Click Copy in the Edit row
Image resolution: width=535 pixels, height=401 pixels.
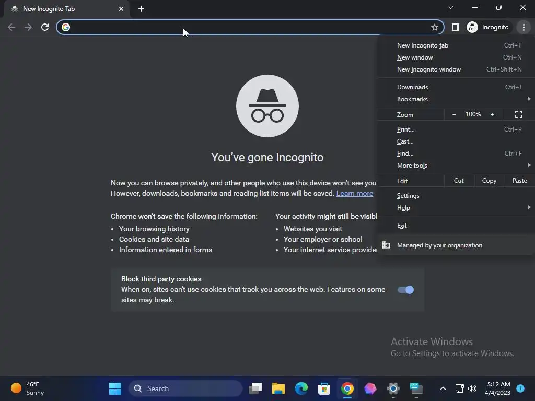point(489,181)
